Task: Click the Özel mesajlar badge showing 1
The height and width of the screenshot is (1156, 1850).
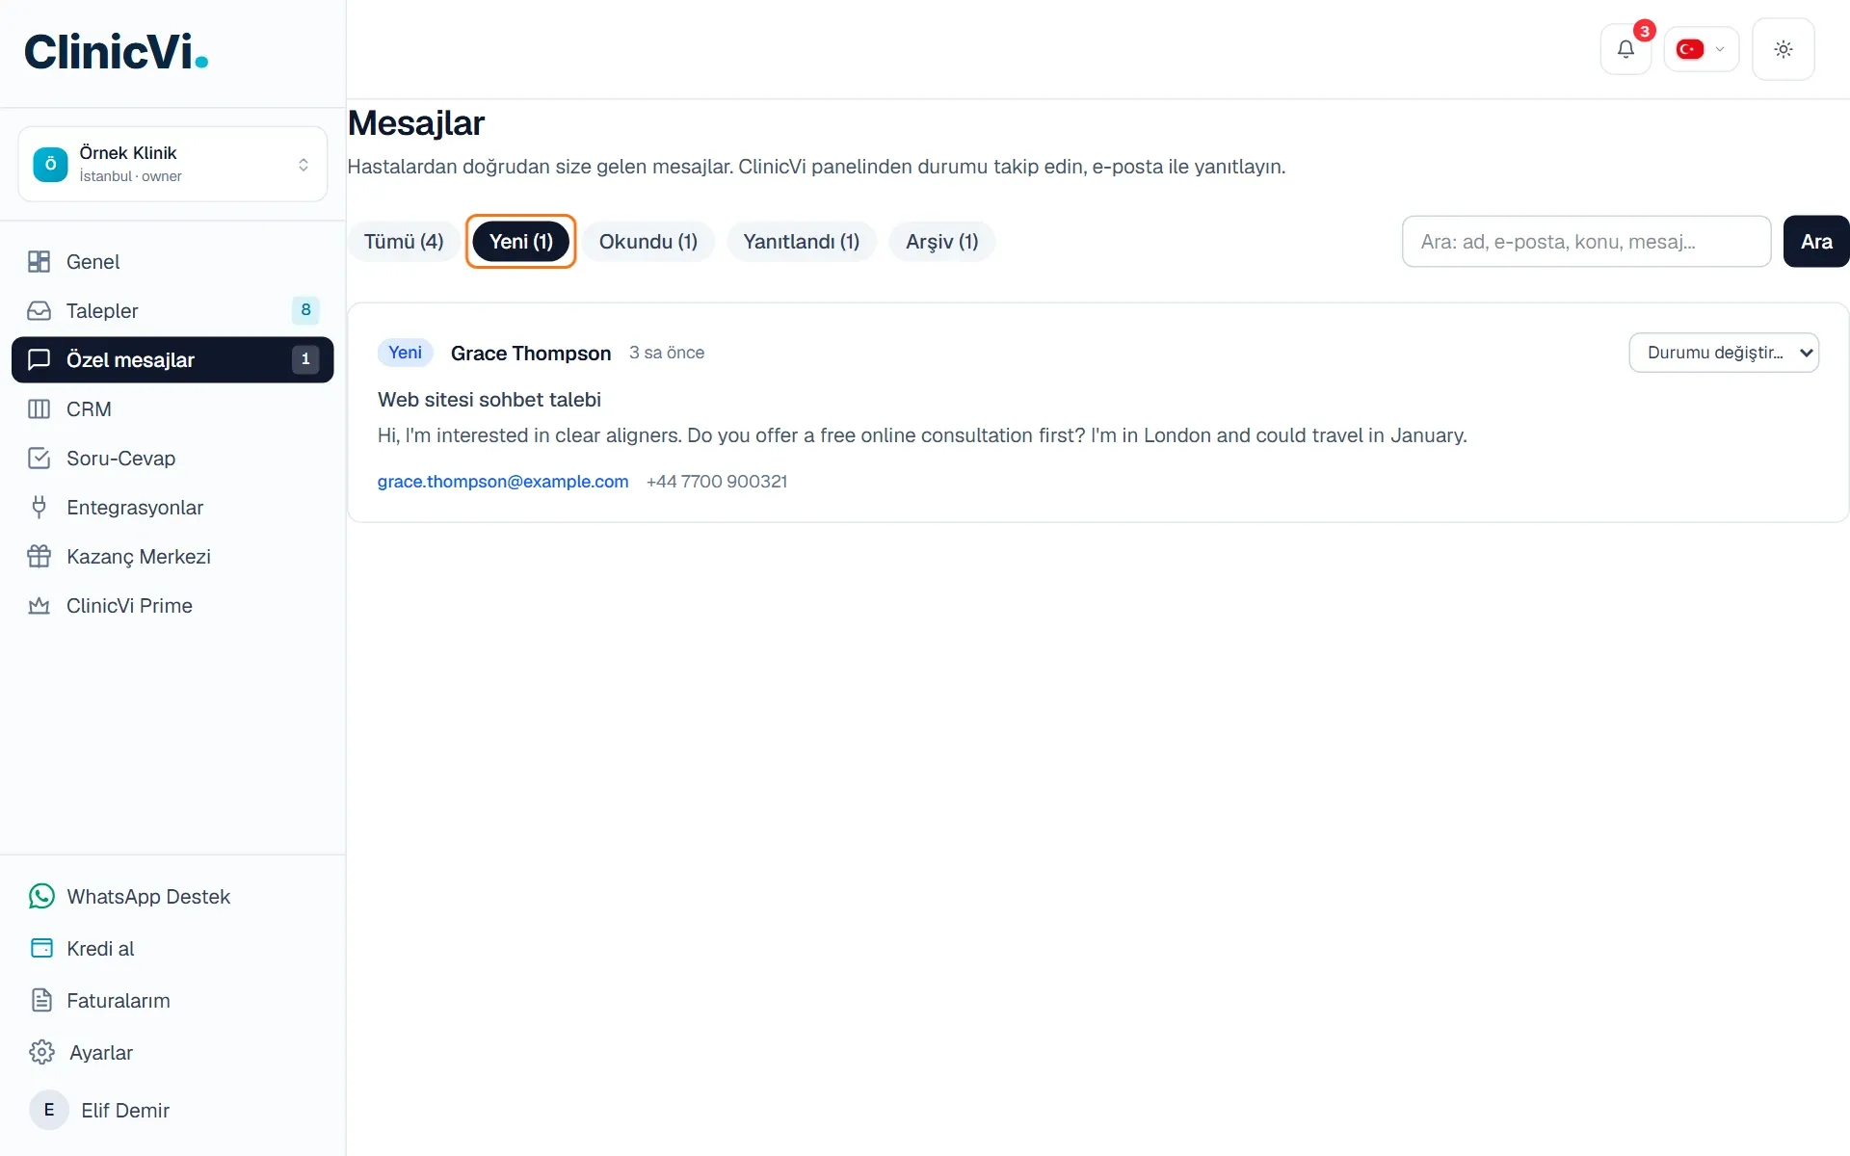Action: coord(305,359)
